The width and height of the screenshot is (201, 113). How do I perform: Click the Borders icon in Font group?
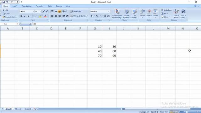(34, 16)
